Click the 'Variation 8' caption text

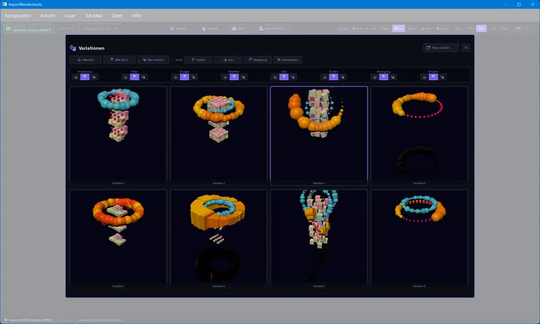coord(419,286)
